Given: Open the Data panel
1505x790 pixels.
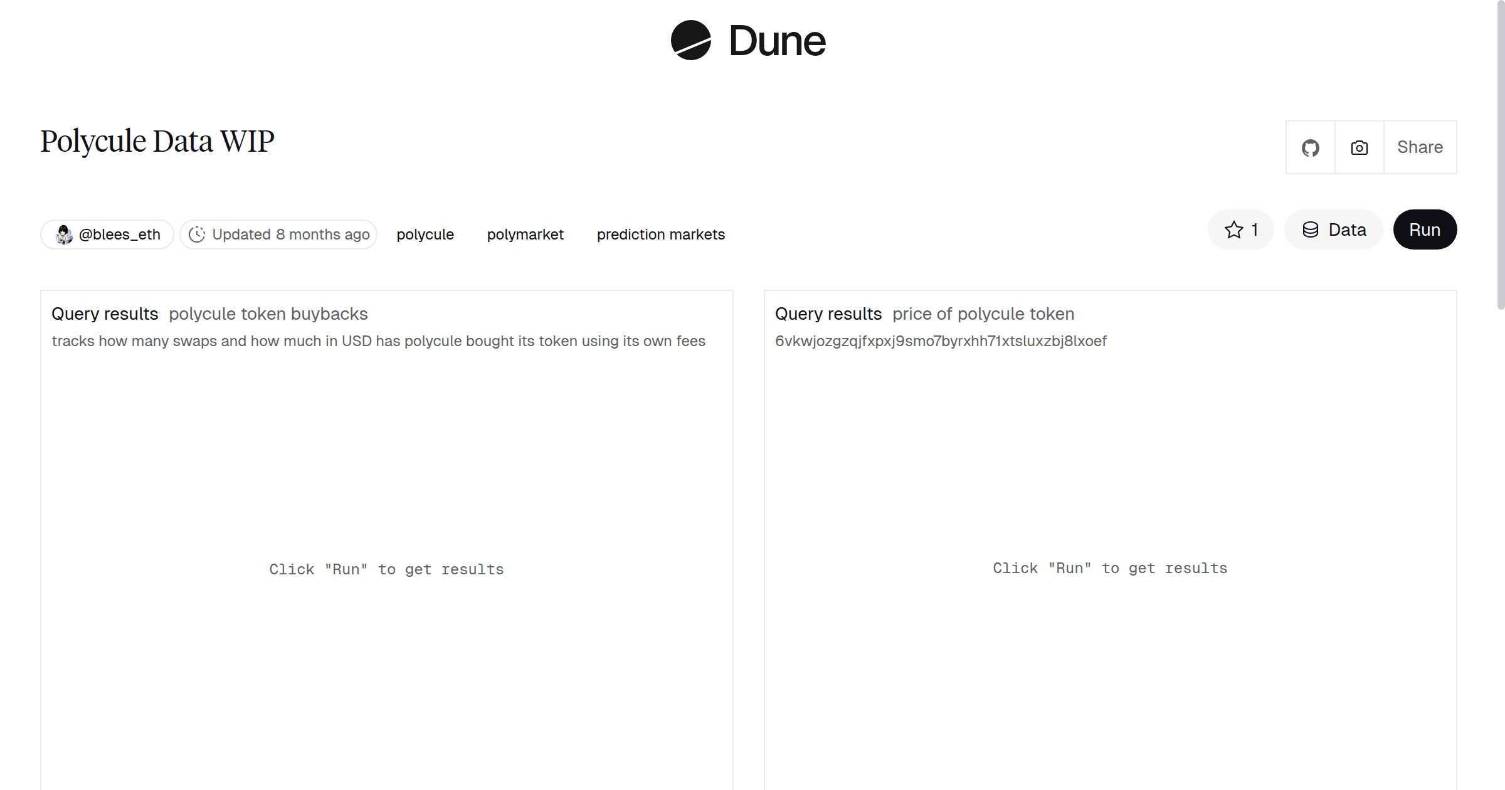Looking at the screenshot, I should click(1333, 229).
